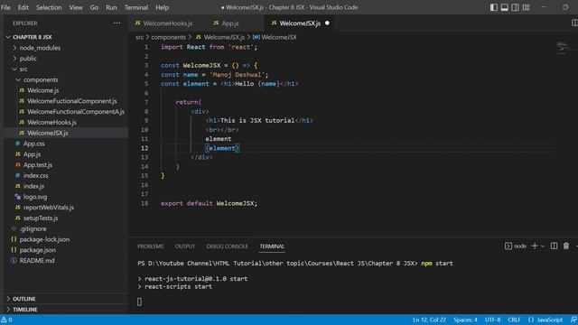Open the Help menu
This screenshot has height=325, width=578.
(163, 7)
